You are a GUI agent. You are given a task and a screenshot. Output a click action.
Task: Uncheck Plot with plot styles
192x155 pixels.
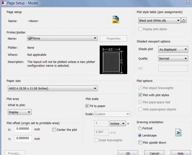(140, 95)
